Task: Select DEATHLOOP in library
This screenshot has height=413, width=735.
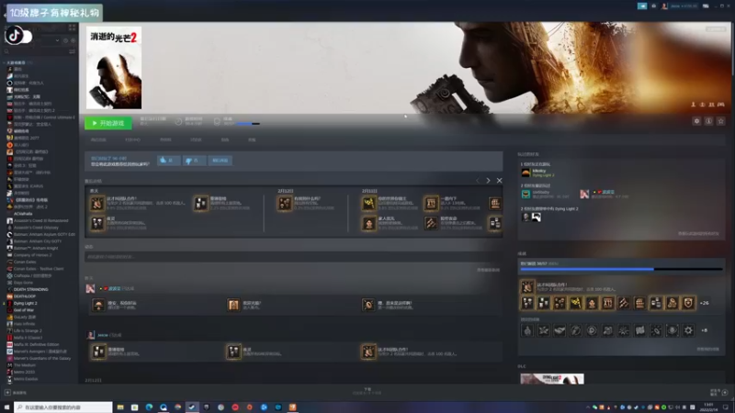Action: pyautogui.click(x=25, y=296)
